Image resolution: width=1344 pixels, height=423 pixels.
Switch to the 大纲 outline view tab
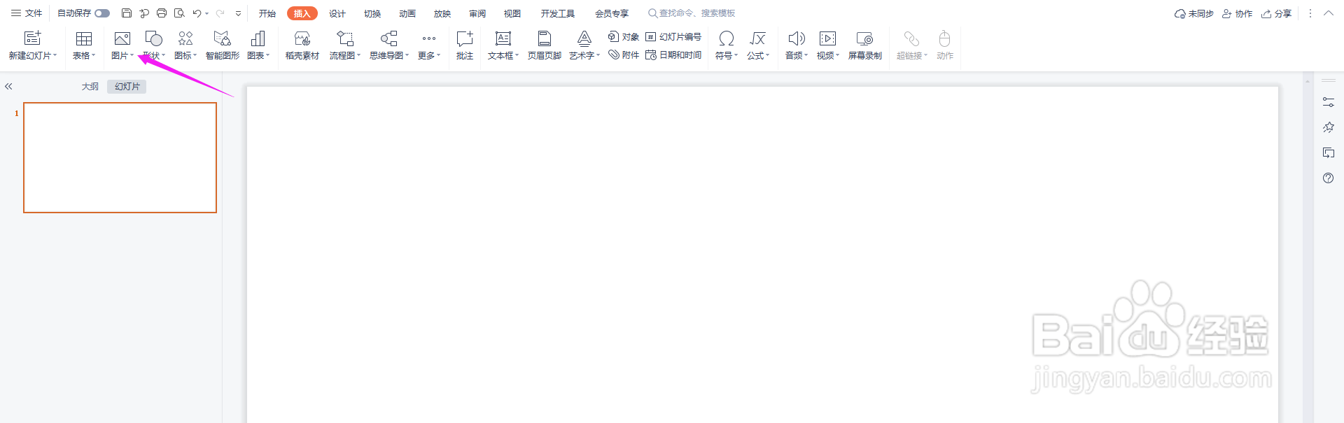(x=90, y=87)
